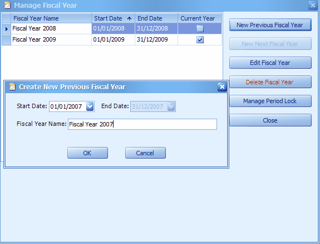
Task: Click the Manage Fiscal Year window icon
Action: [7, 5]
